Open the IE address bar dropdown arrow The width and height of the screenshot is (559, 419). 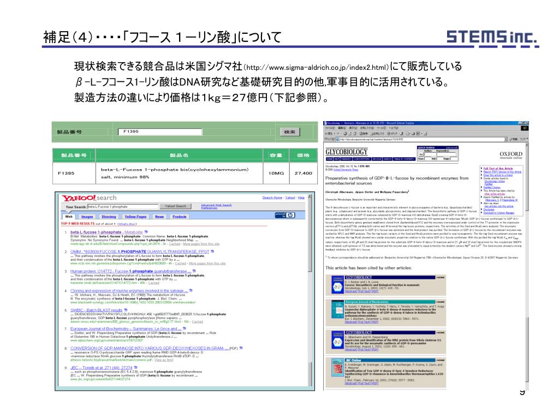[x=506, y=139]
